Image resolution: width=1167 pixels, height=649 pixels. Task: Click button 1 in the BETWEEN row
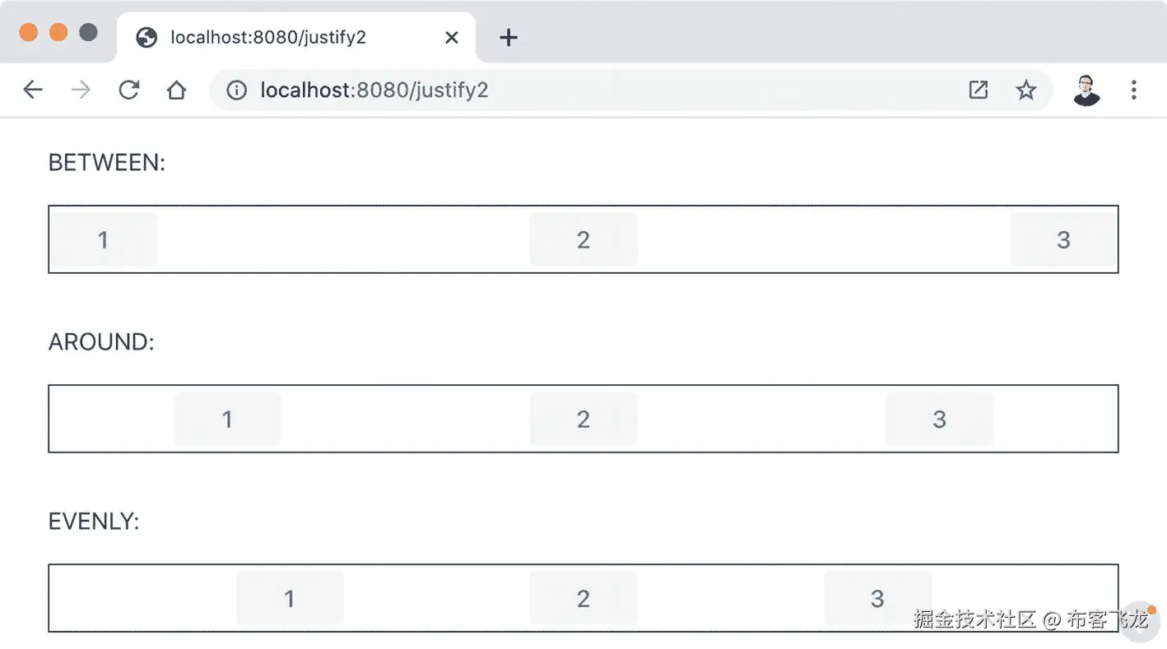click(x=103, y=239)
